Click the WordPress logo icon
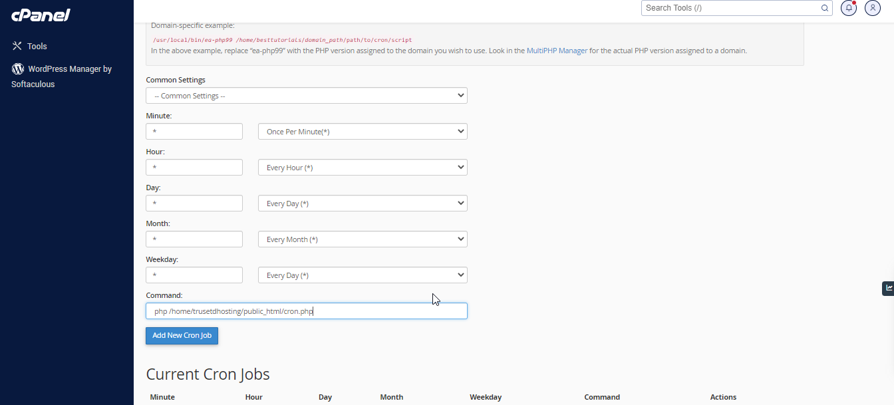This screenshot has width=894, height=405. pyautogui.click(x=18, y=68)
